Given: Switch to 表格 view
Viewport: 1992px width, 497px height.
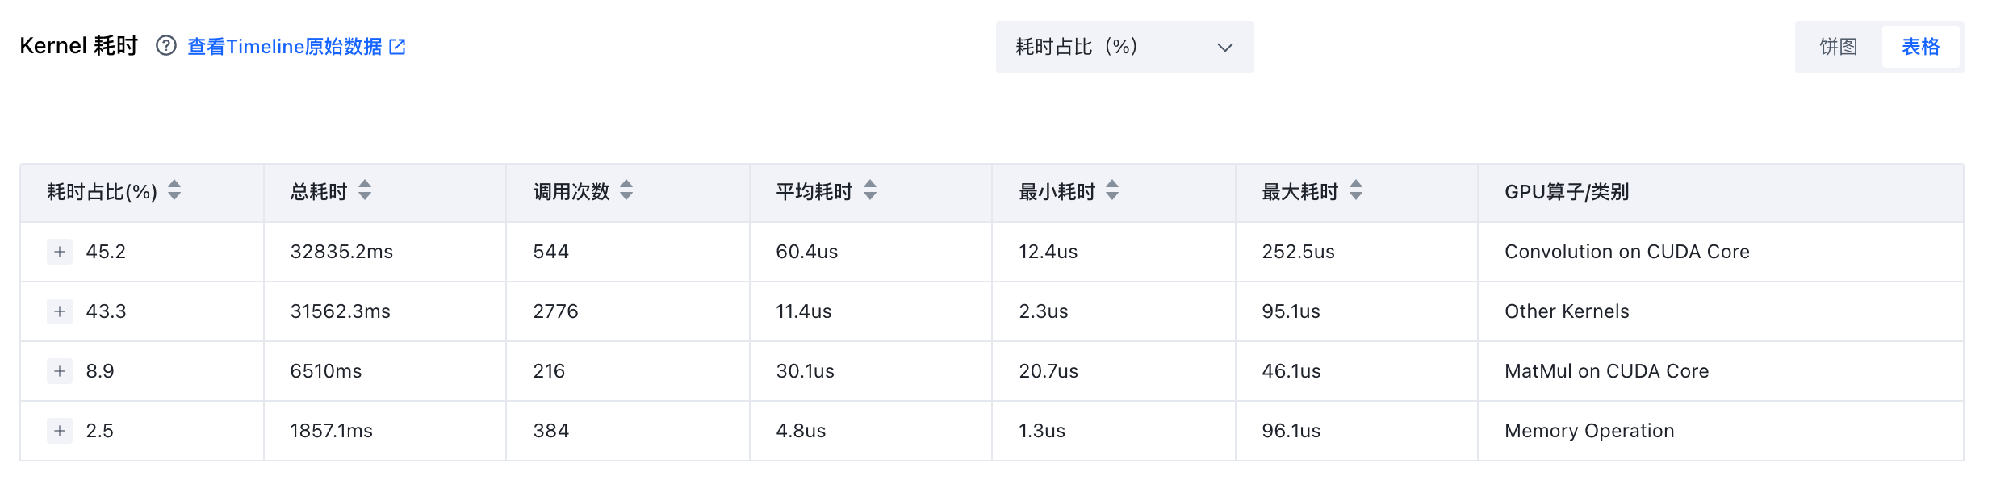Looking at the screenshot, I should [1920, 47].
